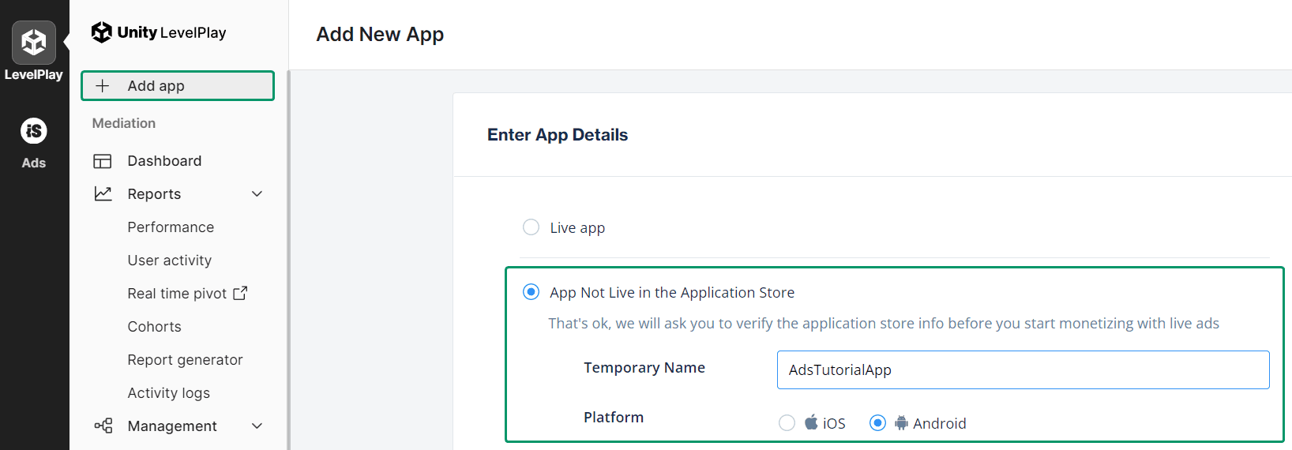This screenshot has width=1292, height=450.
Task: Click the Unity LevelPlay logo
Action: pos(159,32)
